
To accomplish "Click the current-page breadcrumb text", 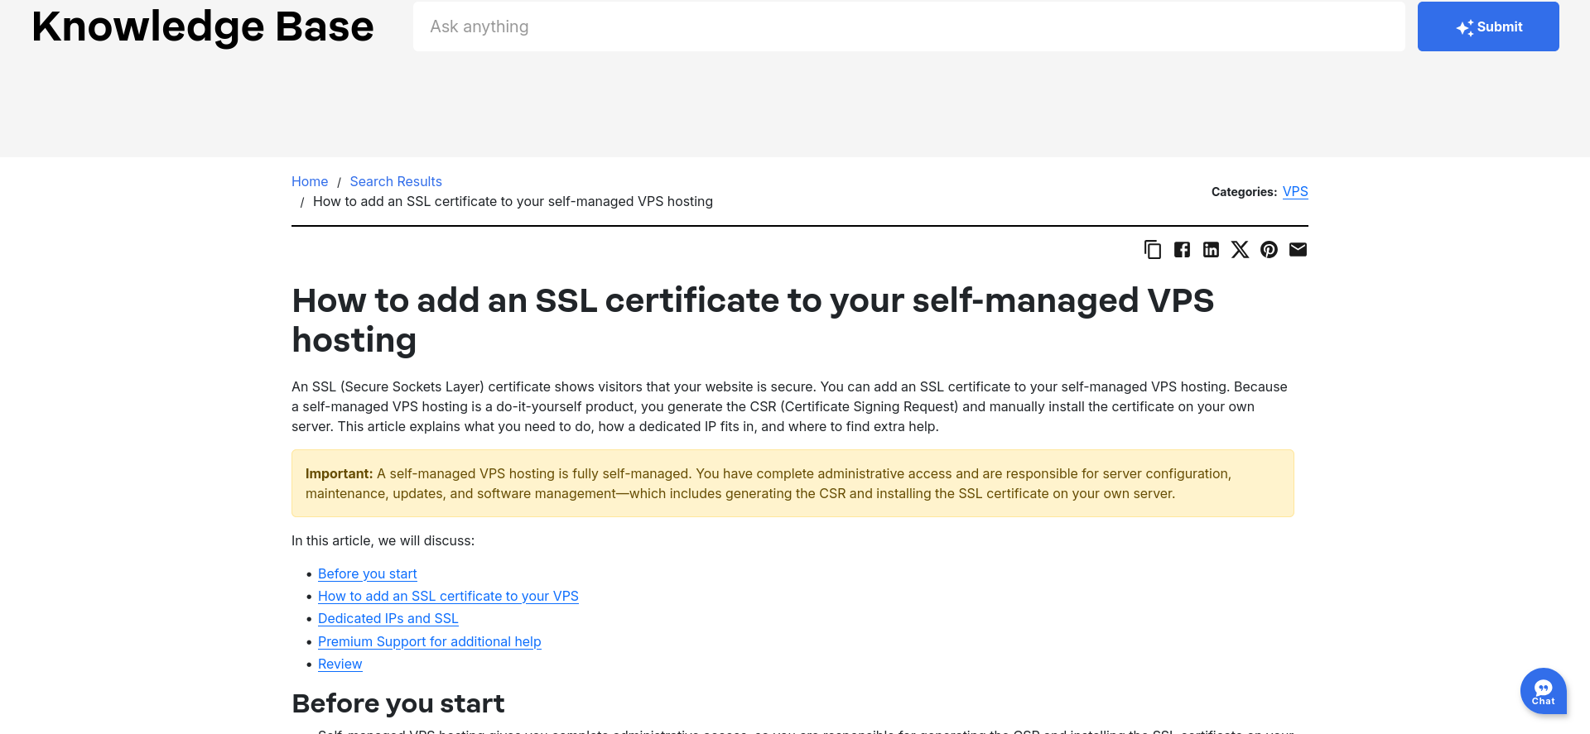I will (513, 201).
